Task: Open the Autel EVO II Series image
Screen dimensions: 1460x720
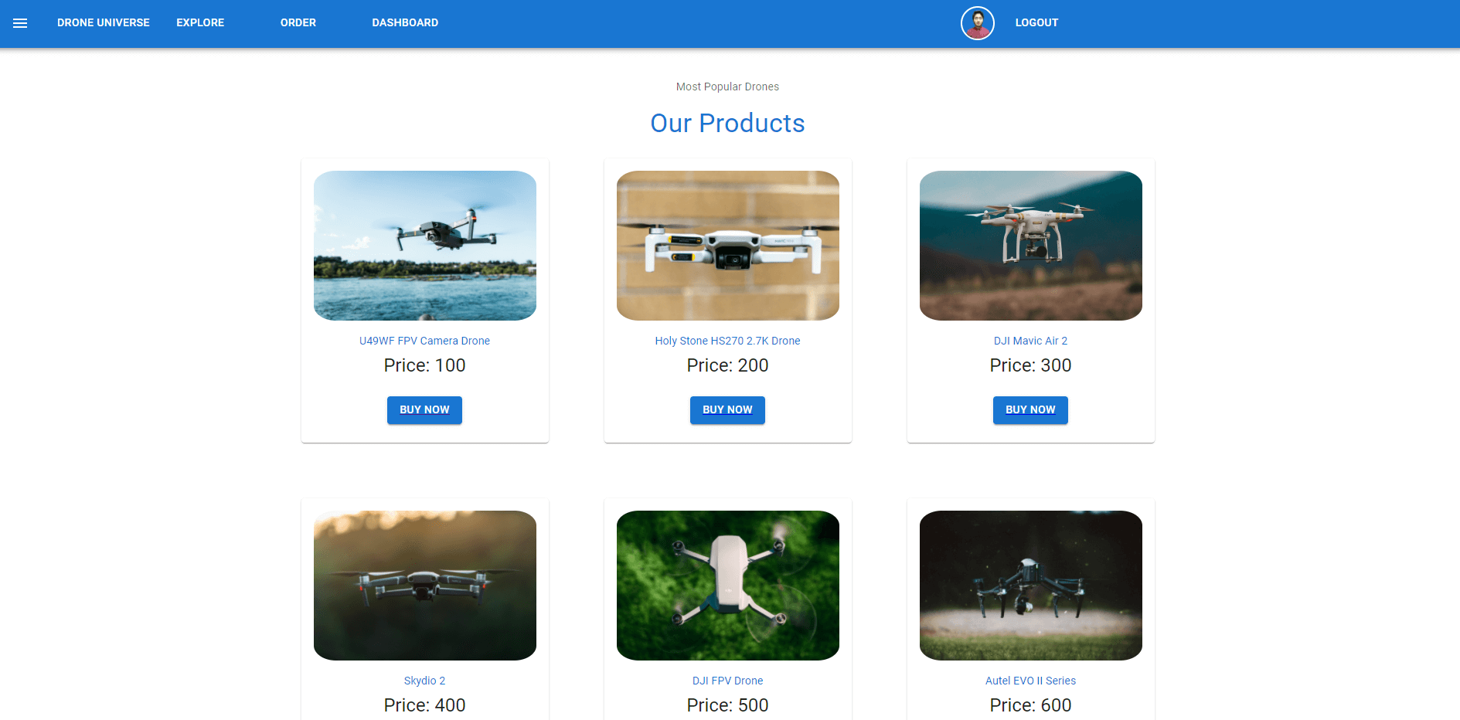Action: point(1030,586)
